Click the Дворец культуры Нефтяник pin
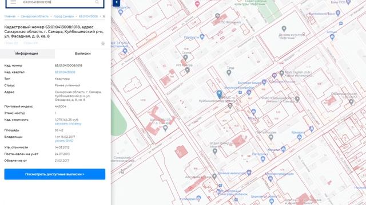The height and width of the screenshot is (205, 366). [284, 29]
